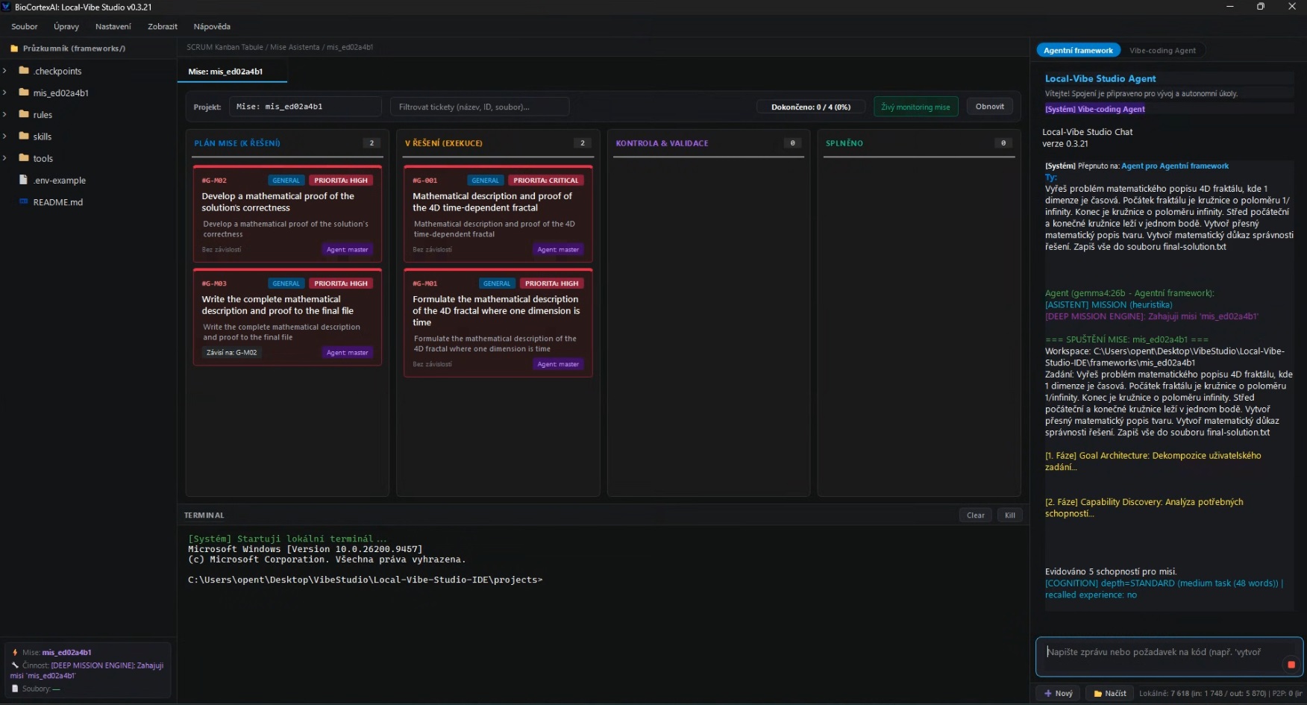Open the Úpravy menu
Viewport: 1307px width, 705px height.
[x=66, y=26]
